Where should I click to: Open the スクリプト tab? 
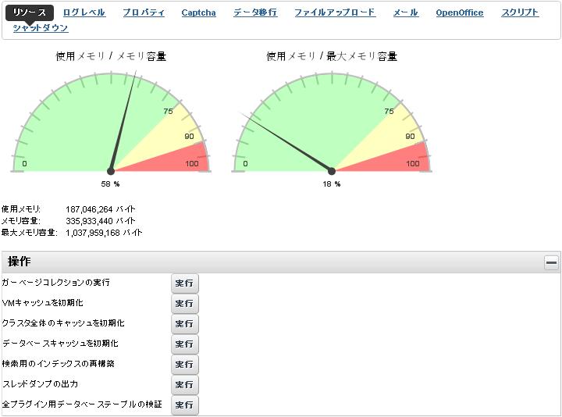point(520,12)
